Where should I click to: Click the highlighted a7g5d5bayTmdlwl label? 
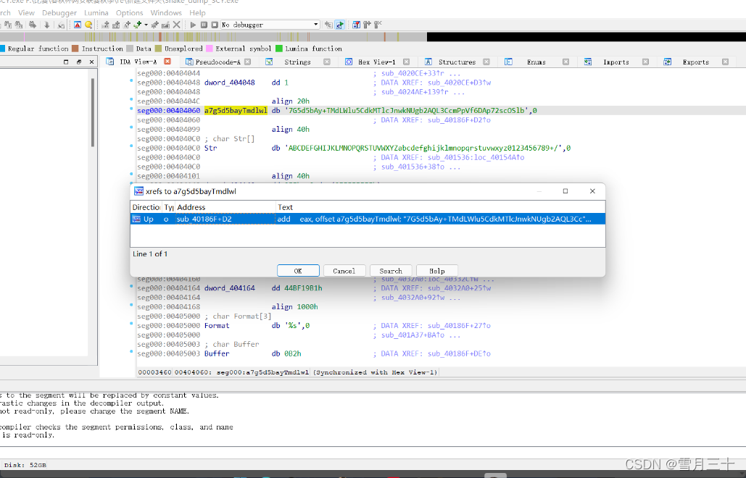coord(236,111)
